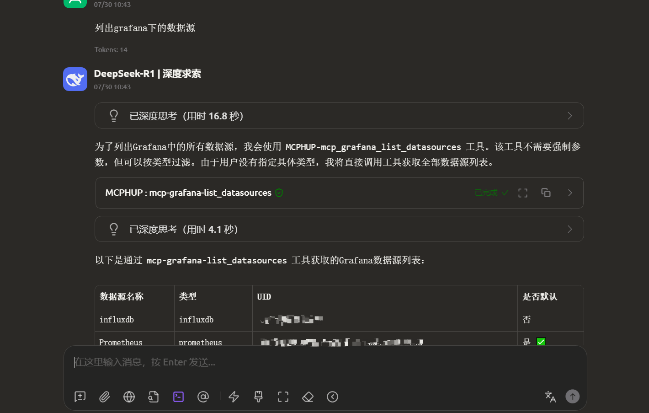Attach a file with the paperclip icon

(x=104, y=397)
